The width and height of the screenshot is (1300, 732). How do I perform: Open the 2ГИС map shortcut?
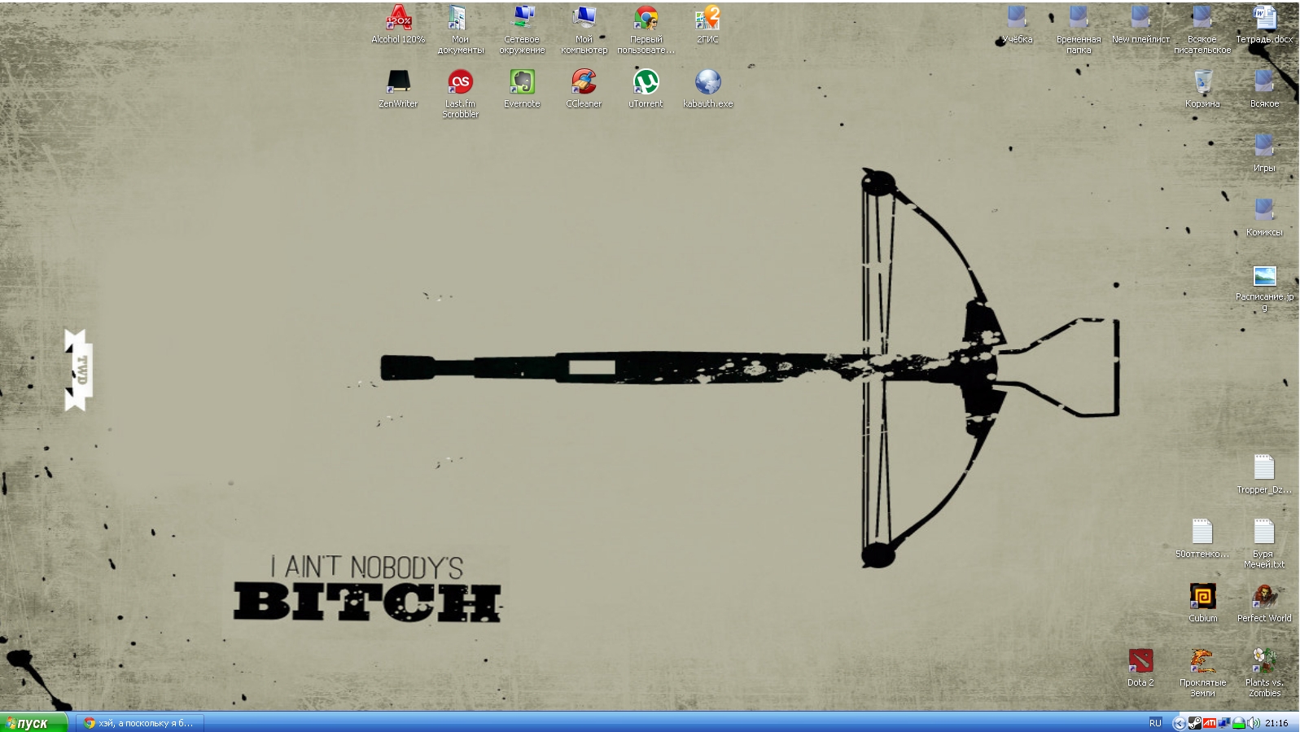point(707,24)
